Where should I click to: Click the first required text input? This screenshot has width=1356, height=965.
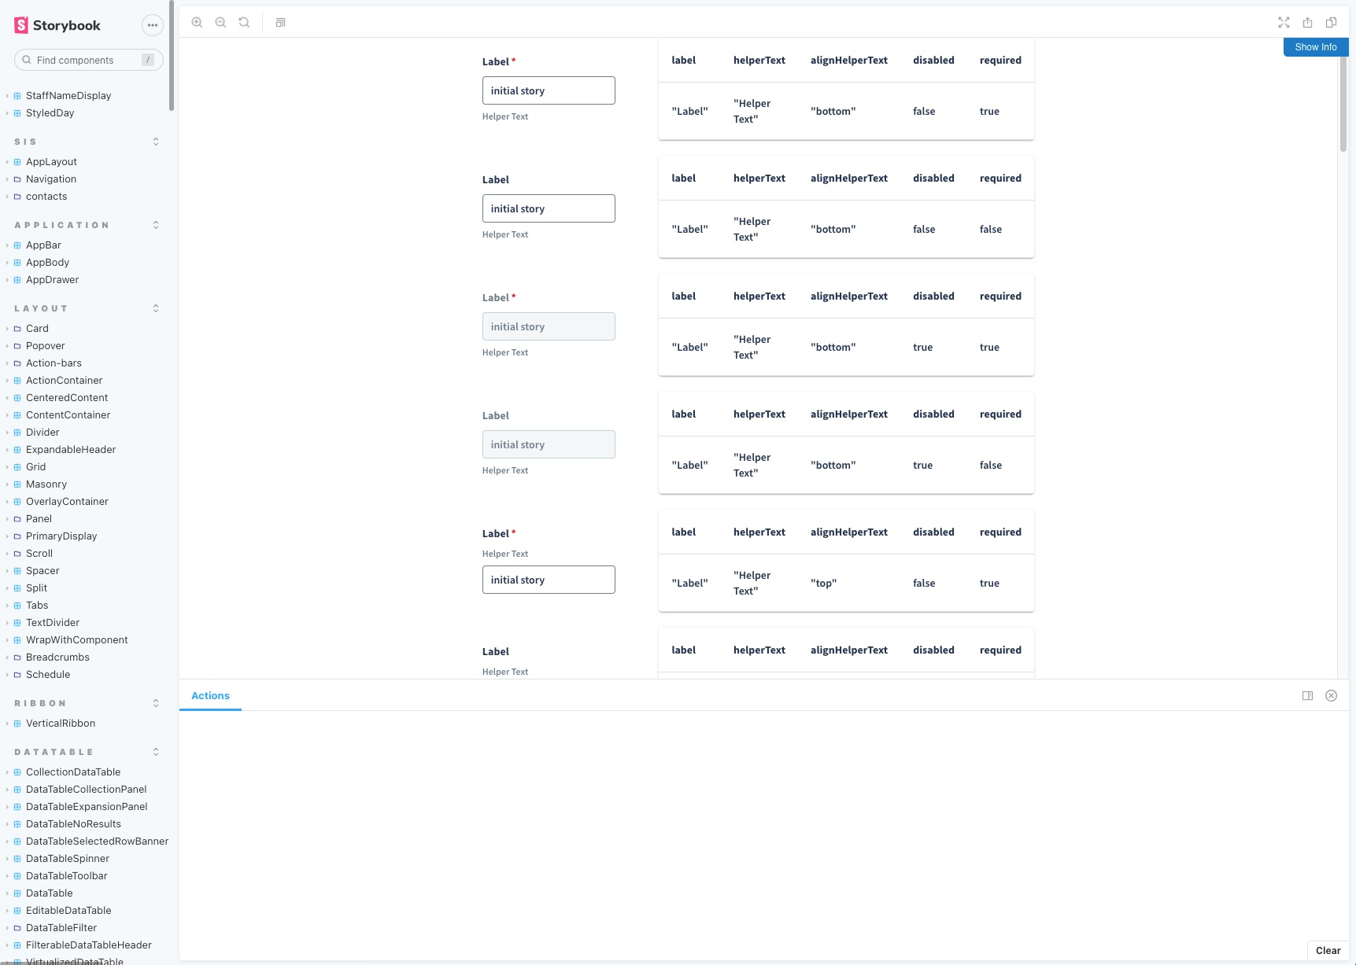[x=549, y=90]
